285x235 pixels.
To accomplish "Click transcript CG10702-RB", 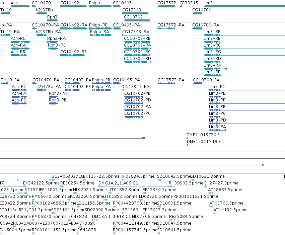I will (x=137, y=38).
